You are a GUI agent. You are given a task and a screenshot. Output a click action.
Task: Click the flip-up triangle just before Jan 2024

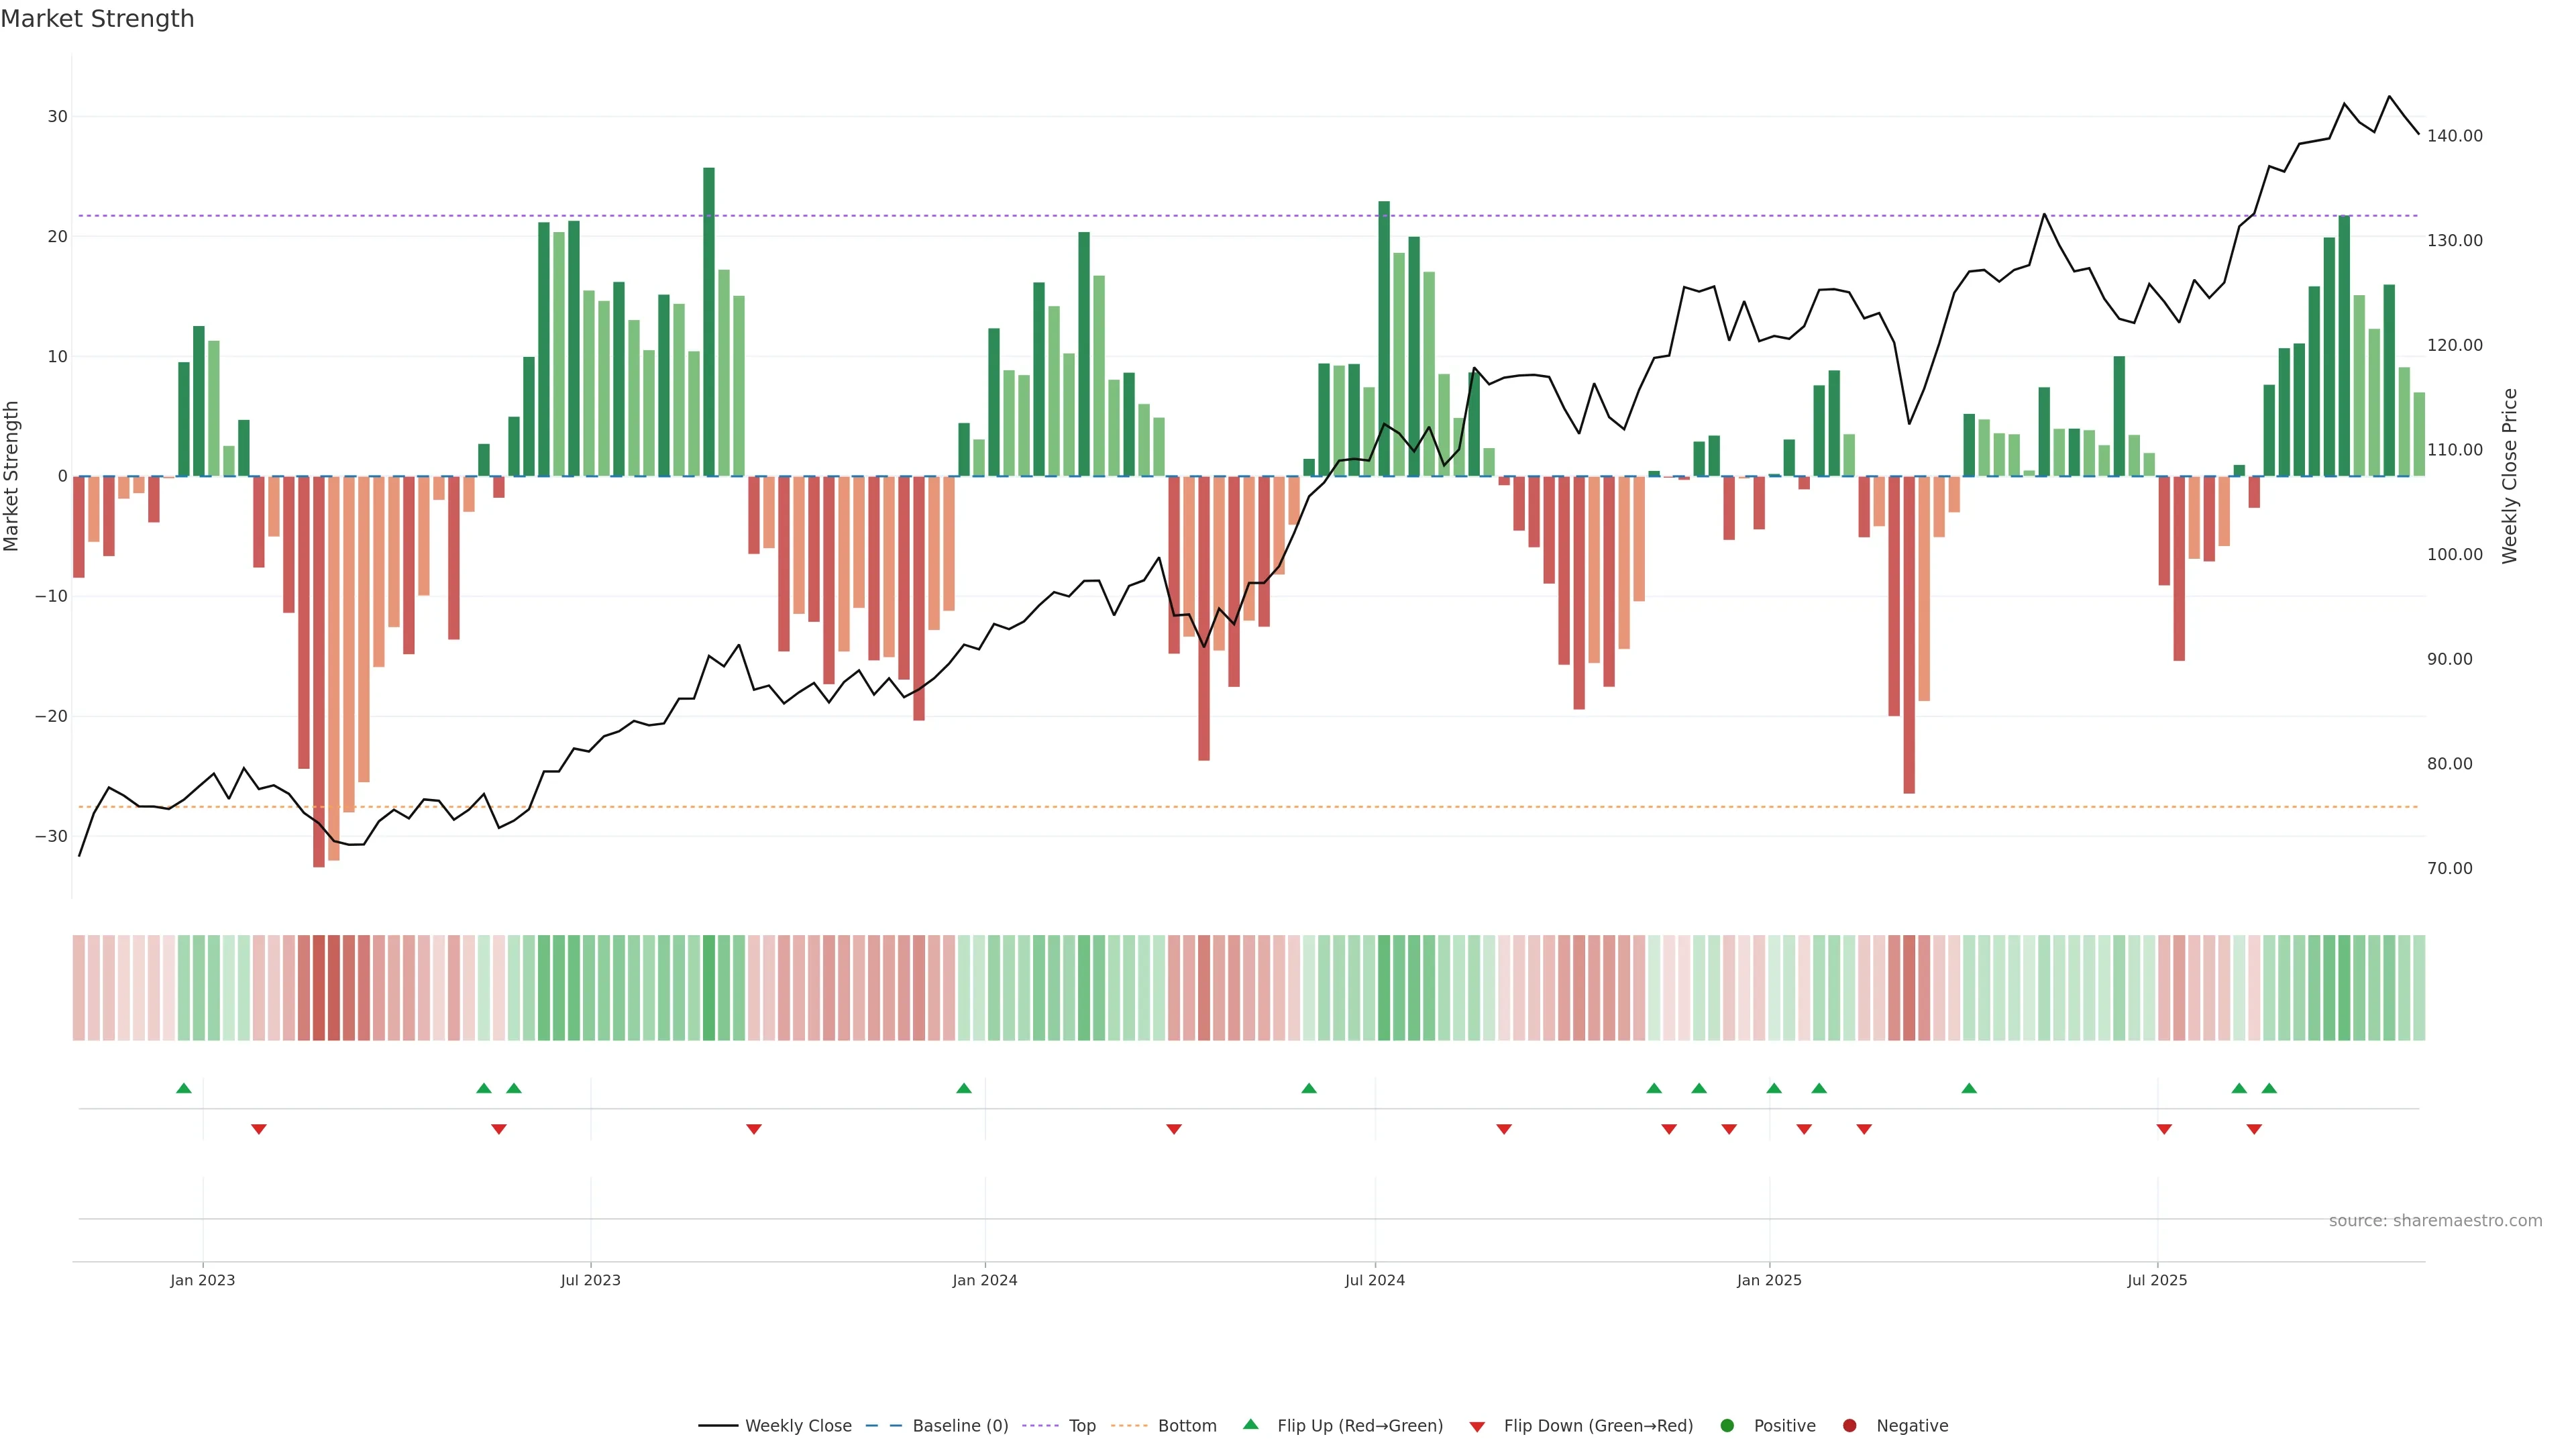[964, 1088]
